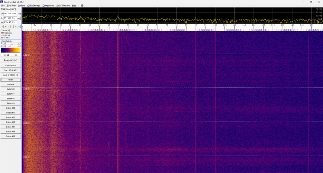Click the color palette gradient bar
The image size is (323, 173).
[x=10, y=50]
